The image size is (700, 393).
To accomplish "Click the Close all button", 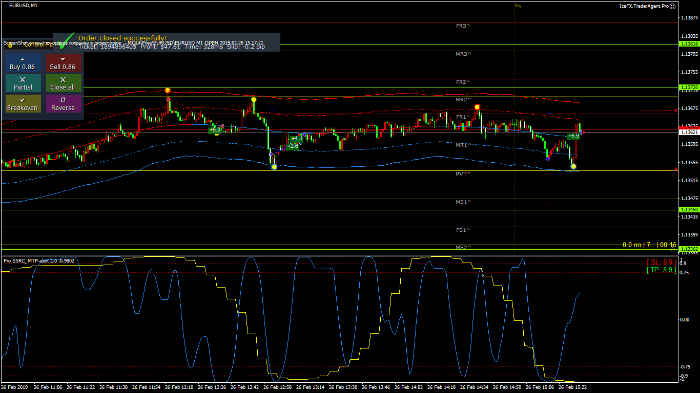I will [64, 83].
